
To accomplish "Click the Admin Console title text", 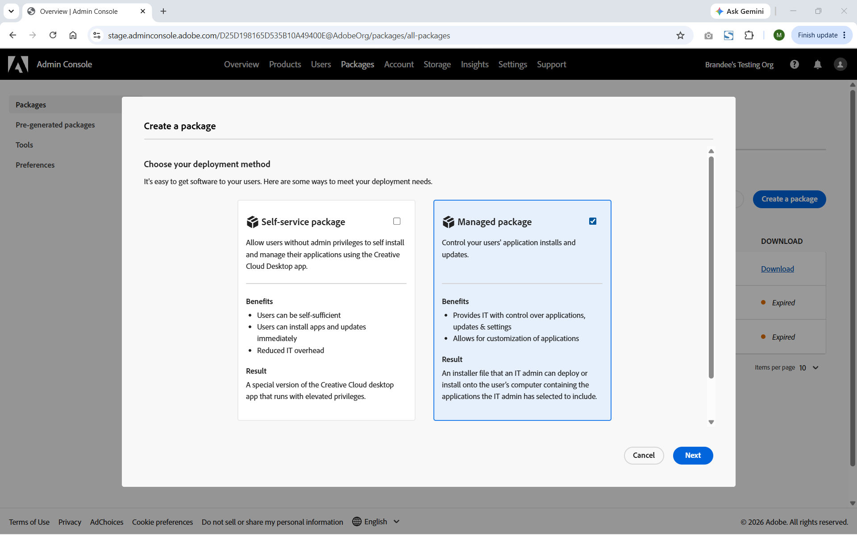I will [64, 64].
